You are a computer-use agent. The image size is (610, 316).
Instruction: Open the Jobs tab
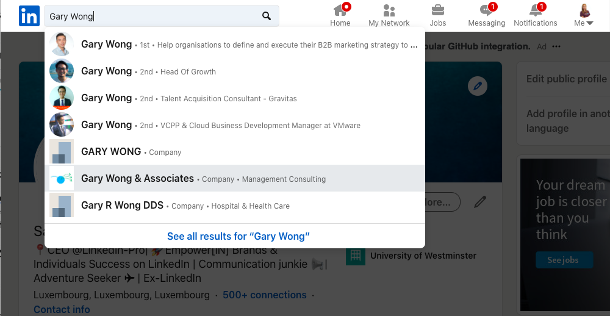click(437, 16)
